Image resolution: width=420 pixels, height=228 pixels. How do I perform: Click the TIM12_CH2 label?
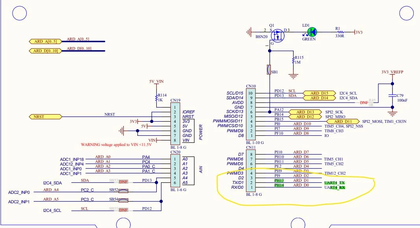[x=335, y=173]
